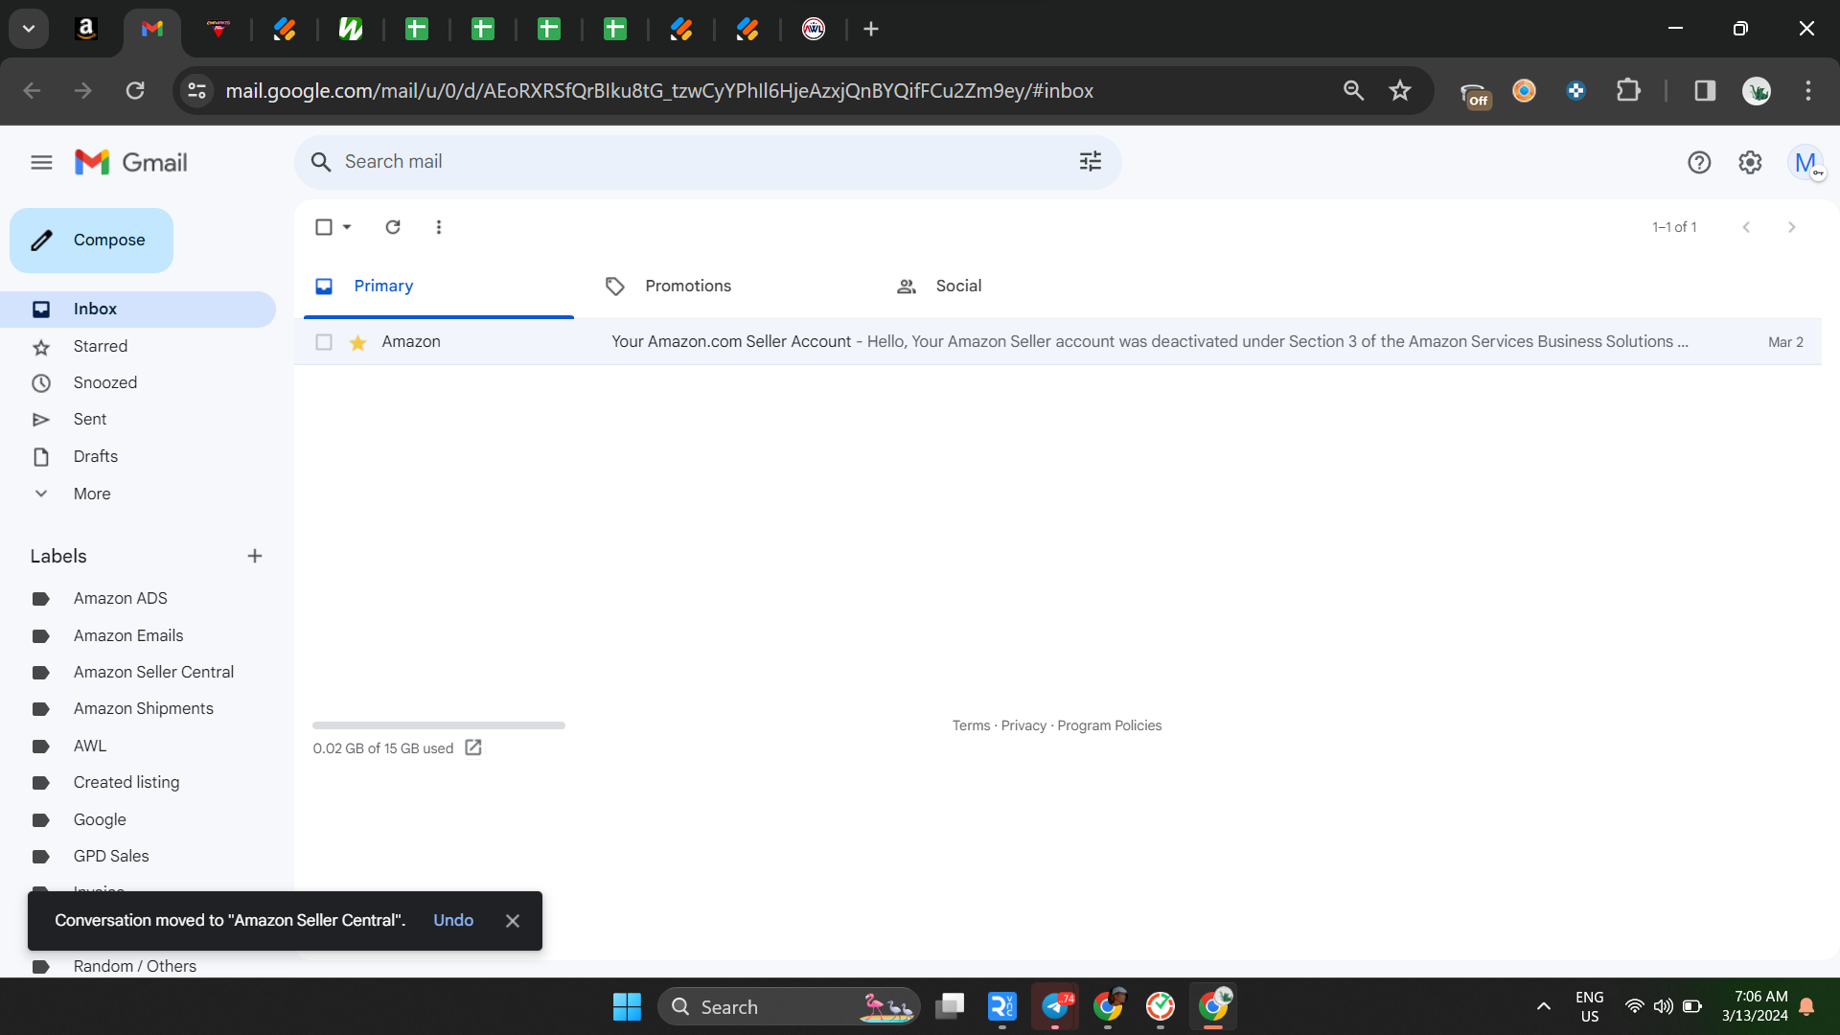
Task: Open Chrome three-dot menu
Action: tap(1808, 91)
